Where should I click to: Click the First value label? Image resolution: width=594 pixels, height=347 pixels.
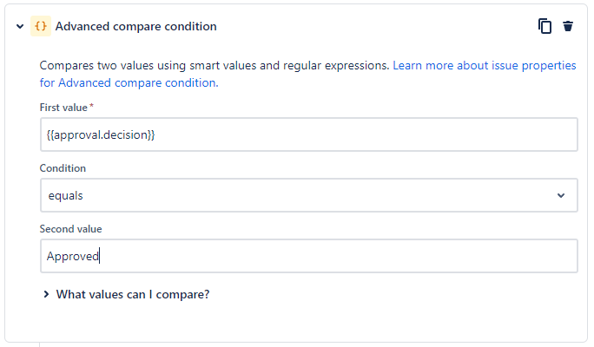pyautogui.click(x=63, y=108)
